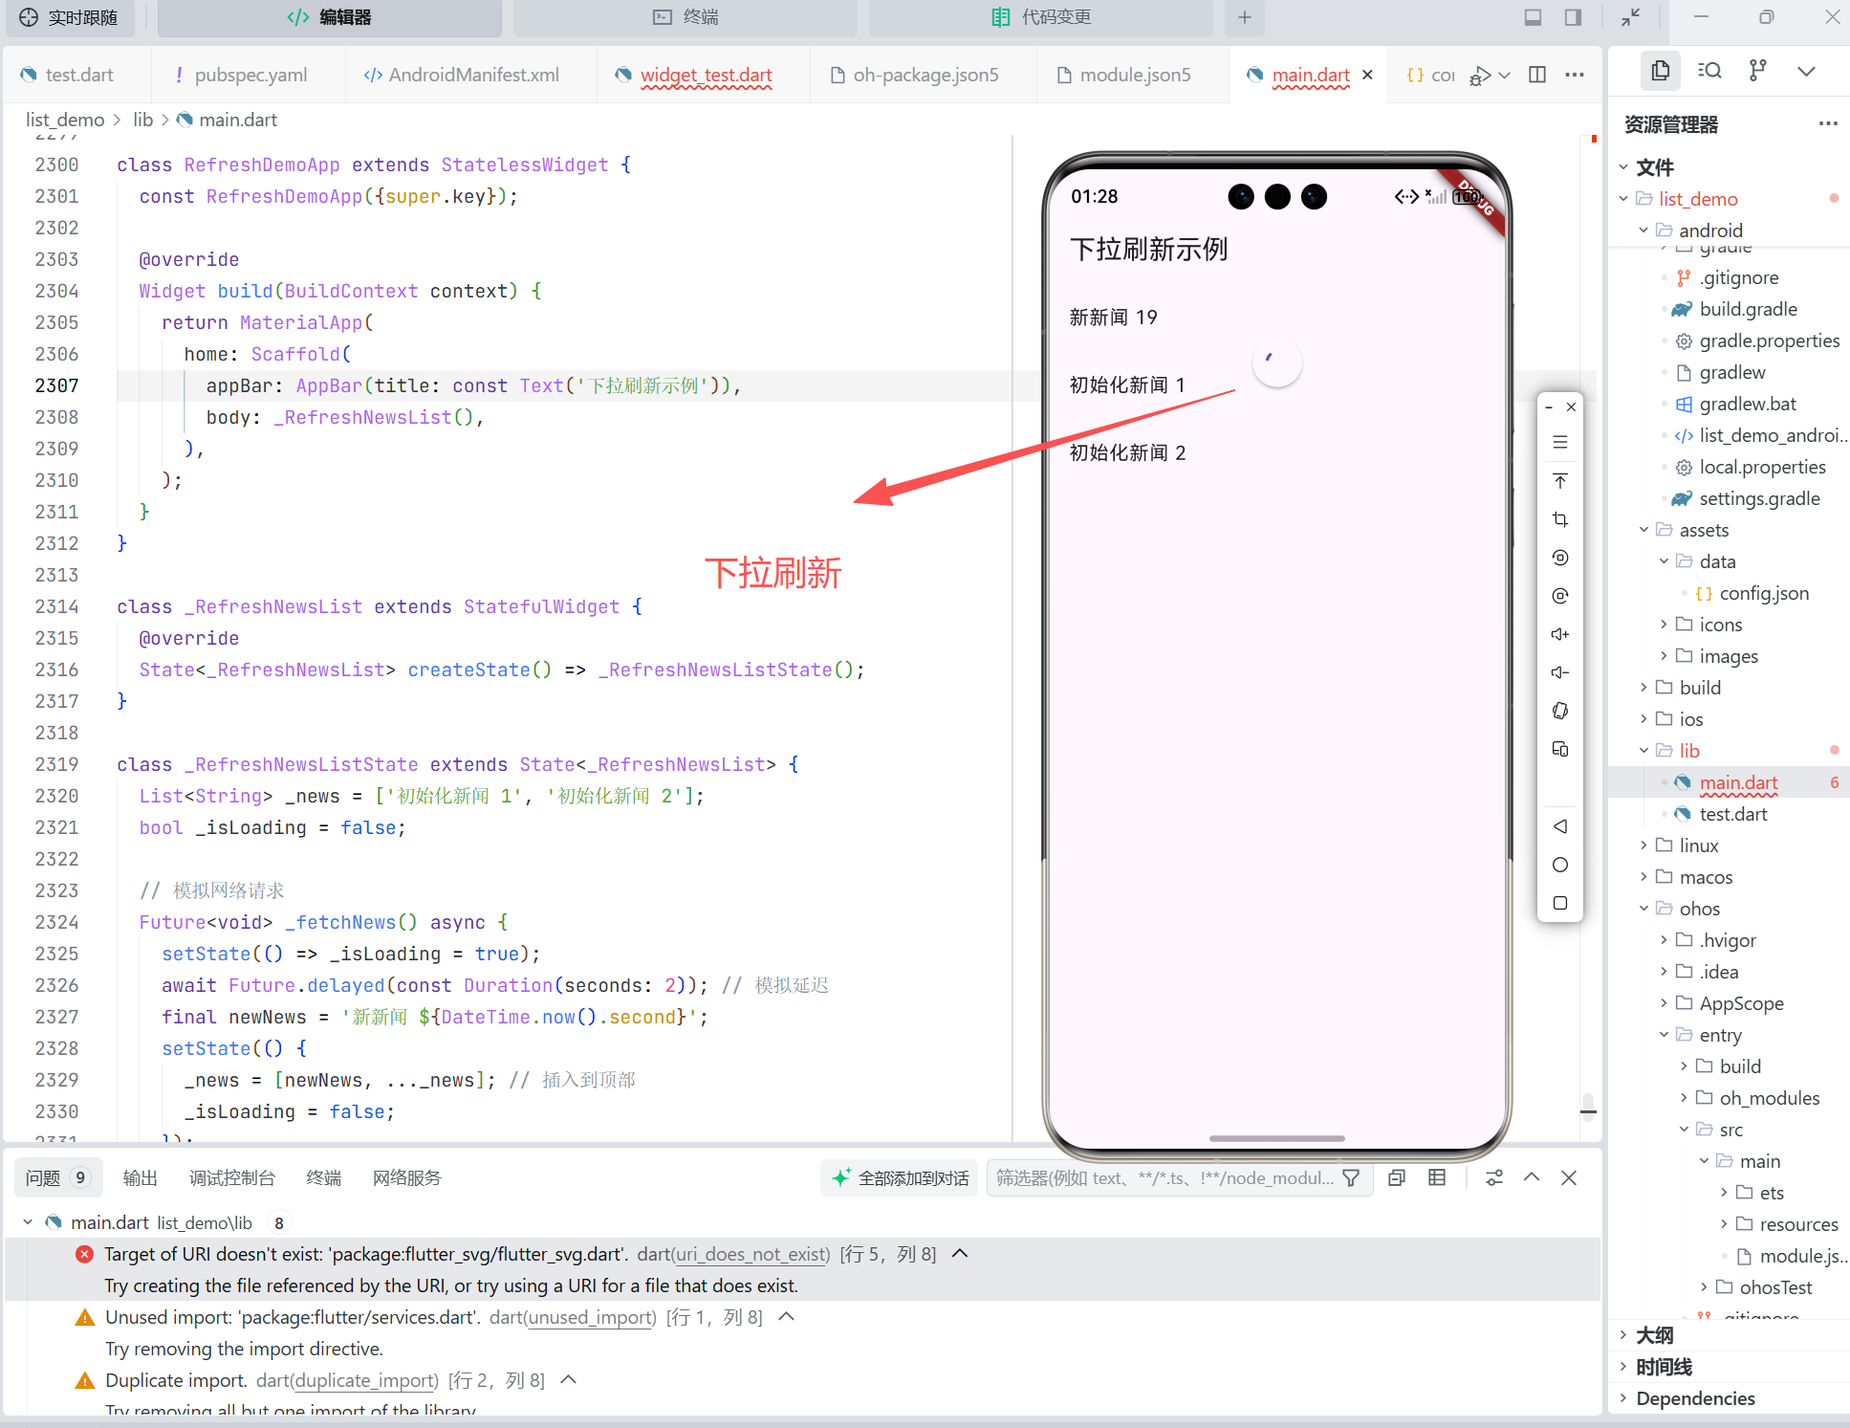Open source control in the right sidebar

tap(1757, 70)
